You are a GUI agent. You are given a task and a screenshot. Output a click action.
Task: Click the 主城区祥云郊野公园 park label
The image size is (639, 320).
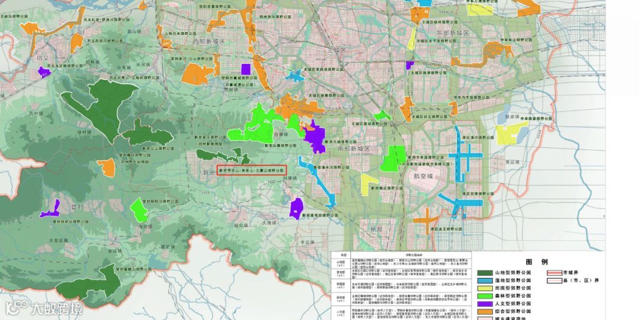pyautogui.click(x=429, y=116)
